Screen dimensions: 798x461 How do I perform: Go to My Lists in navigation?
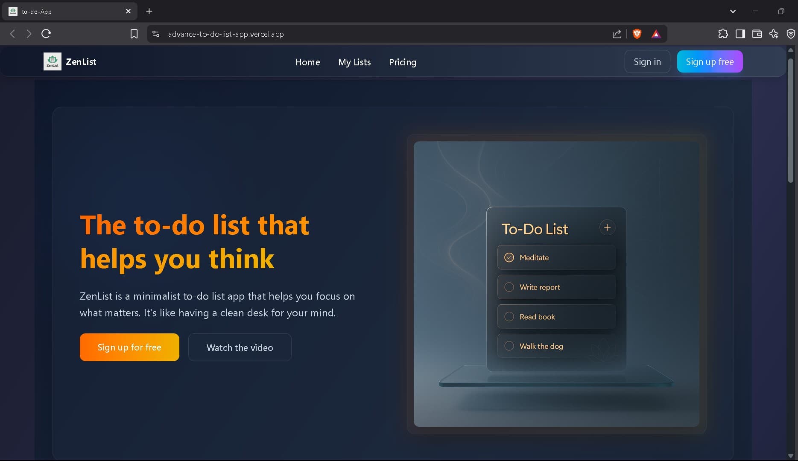tap(354, 62)
